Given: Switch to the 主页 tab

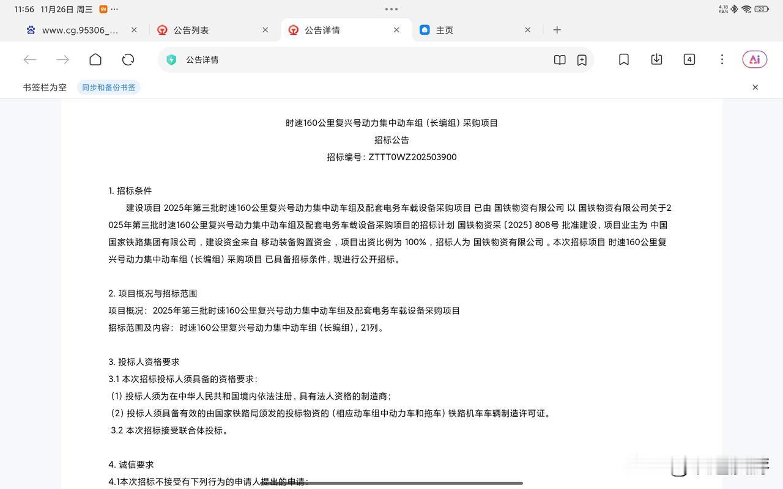Looking at the screenshot, I should (x=444, y=29).
